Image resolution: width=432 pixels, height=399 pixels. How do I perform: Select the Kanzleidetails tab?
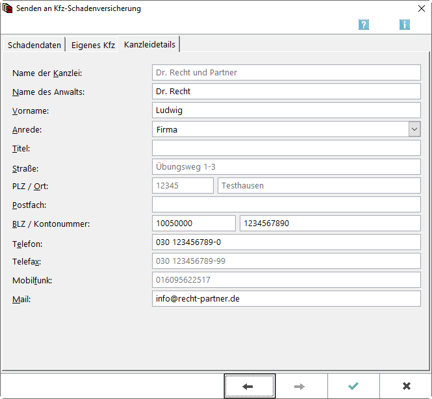coord(150,44)
